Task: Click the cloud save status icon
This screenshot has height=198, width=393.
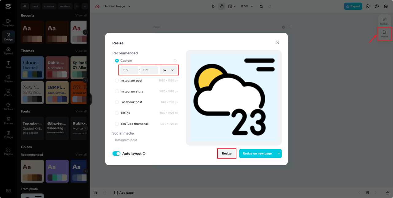Action: [97, 6]
